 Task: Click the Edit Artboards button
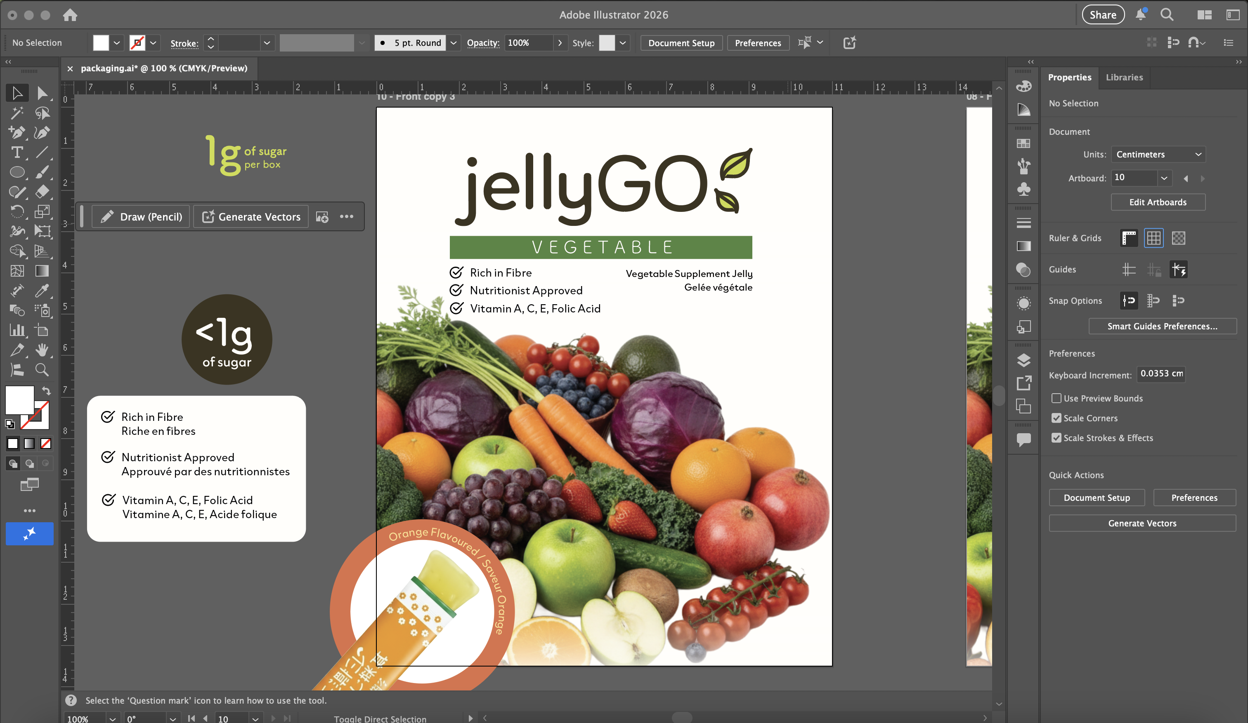1157,202
